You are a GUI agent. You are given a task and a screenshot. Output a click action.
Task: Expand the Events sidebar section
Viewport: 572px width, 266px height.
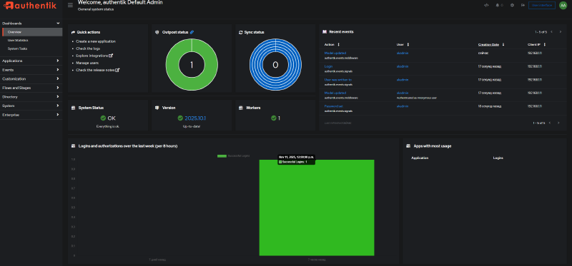(31, 70)
